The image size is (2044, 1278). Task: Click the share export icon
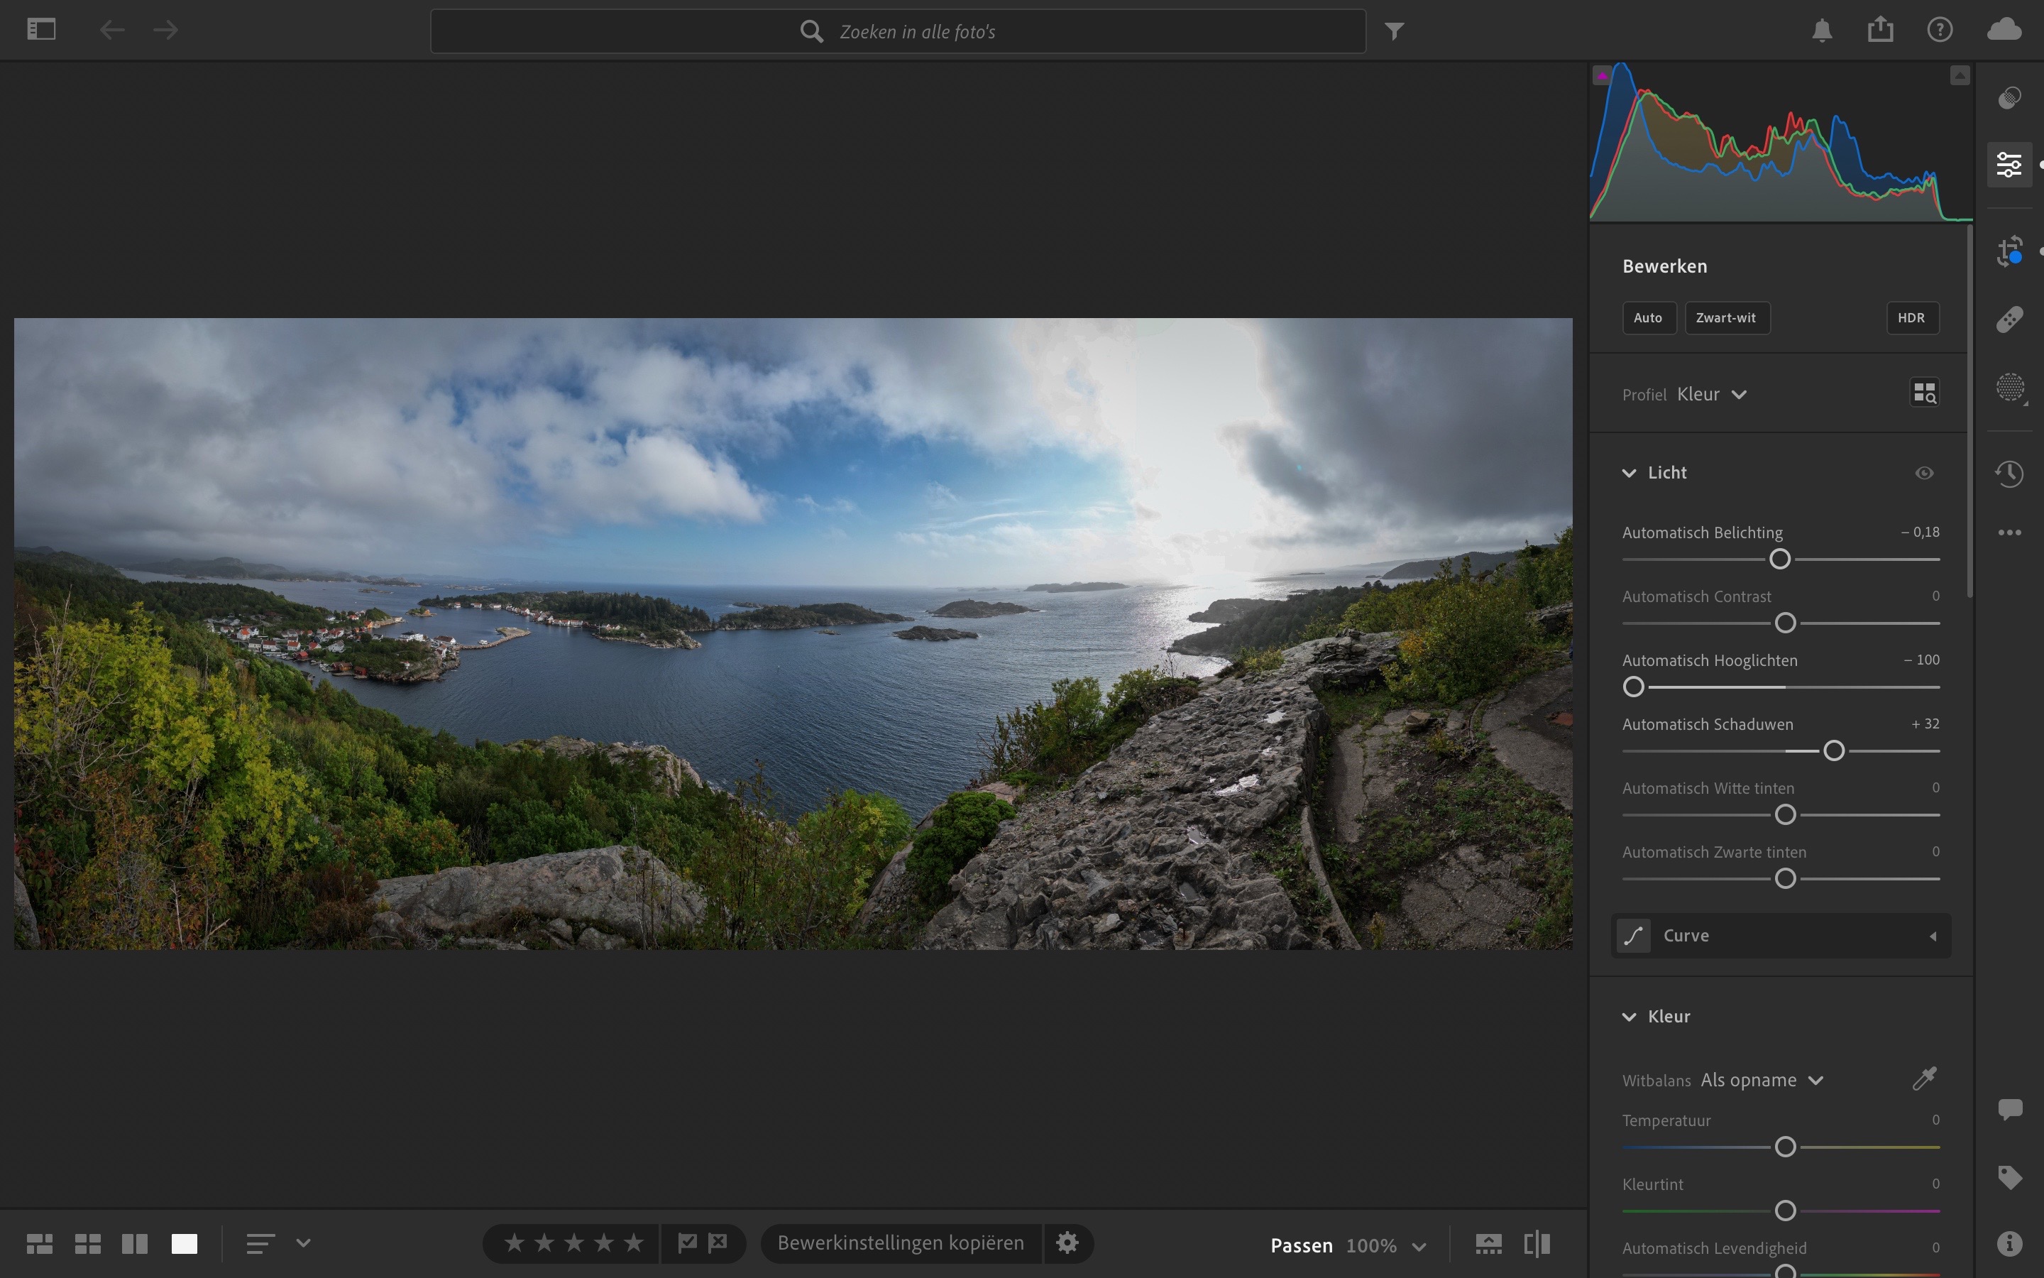click(1880, 31)
